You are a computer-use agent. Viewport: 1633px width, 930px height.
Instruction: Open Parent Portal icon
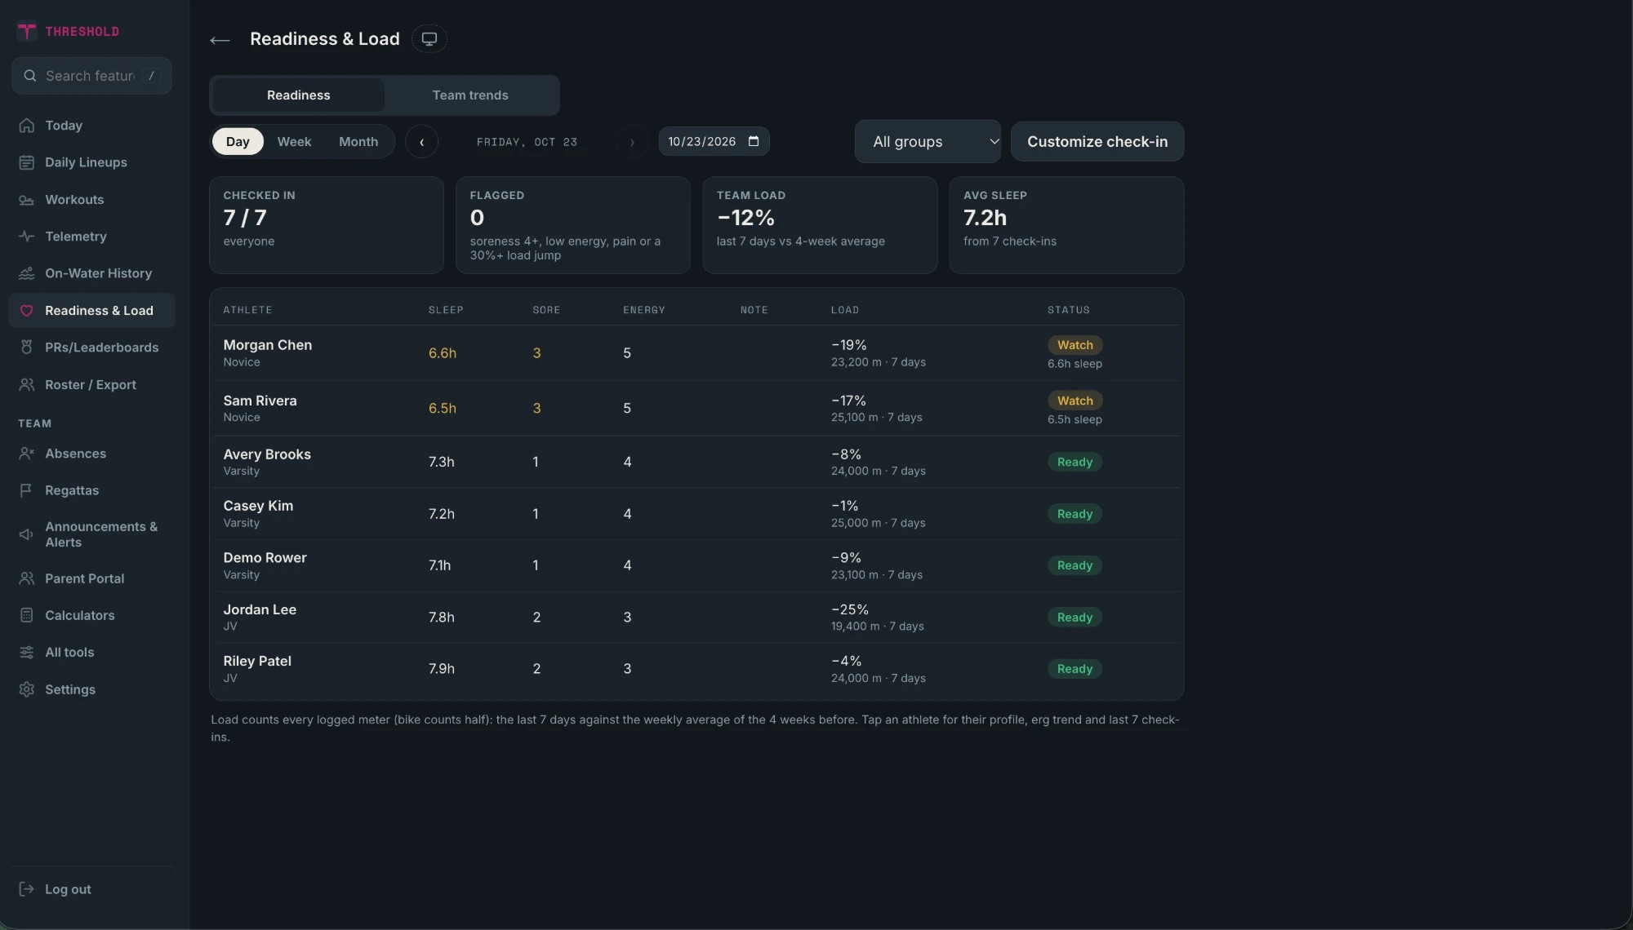pos(27,578)
